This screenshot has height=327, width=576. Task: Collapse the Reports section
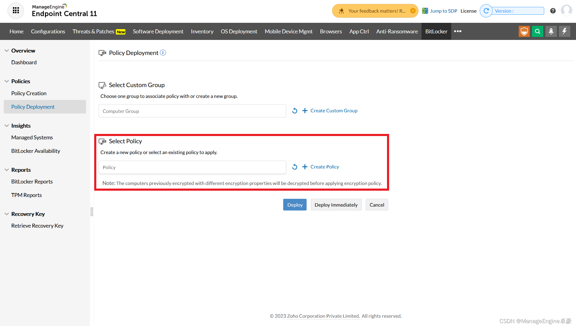(7, 170)
